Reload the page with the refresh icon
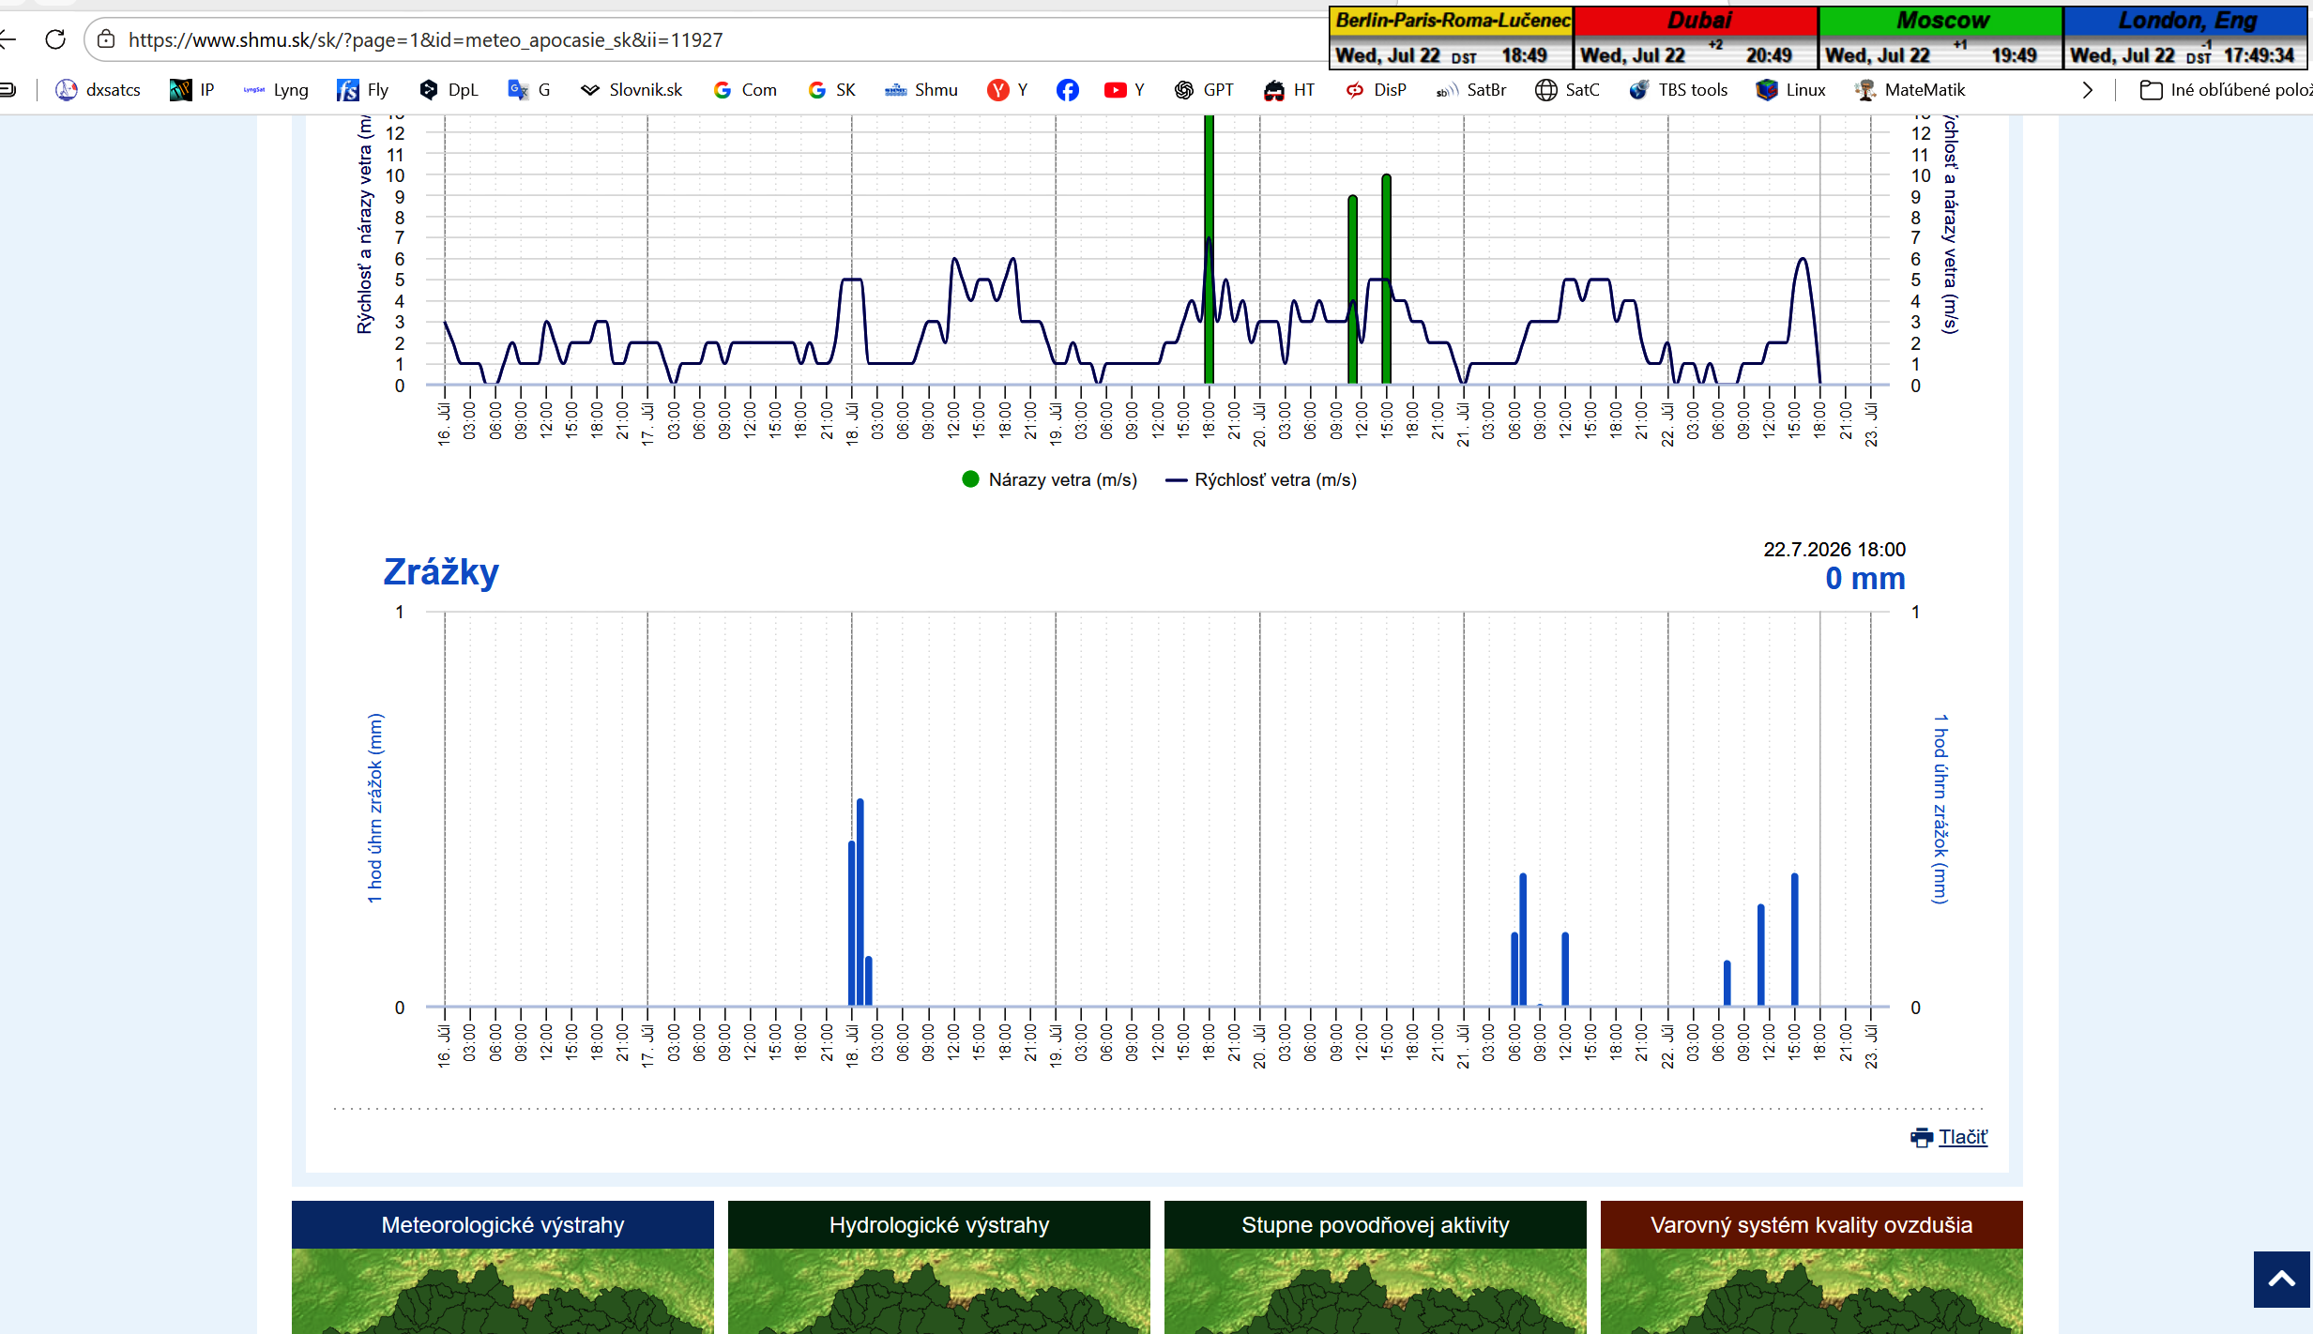This screenshot has width=2313, height=1334. 55,39
